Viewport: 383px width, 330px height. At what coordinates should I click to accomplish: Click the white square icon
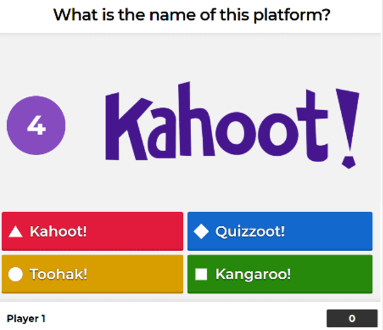[x=201, y=274]
